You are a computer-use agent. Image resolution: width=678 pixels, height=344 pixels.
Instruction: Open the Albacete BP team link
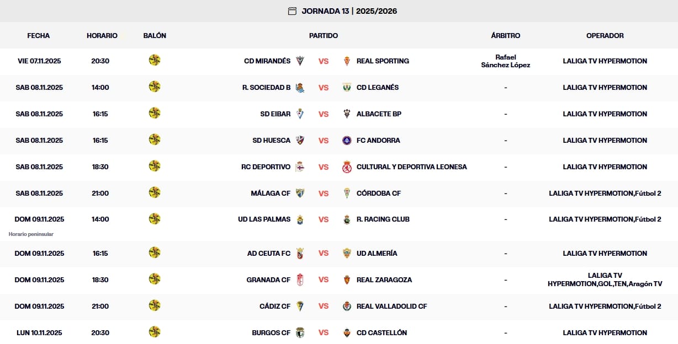click(379, 114)
